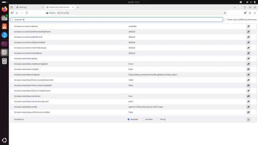The width and height of the screenshot is (258, 145).
Task: Toggle browser.aiwindow.memories preference
Action: [248, 96]
